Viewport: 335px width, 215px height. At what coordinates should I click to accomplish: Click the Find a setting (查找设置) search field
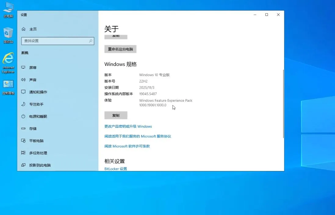[55, 41]
